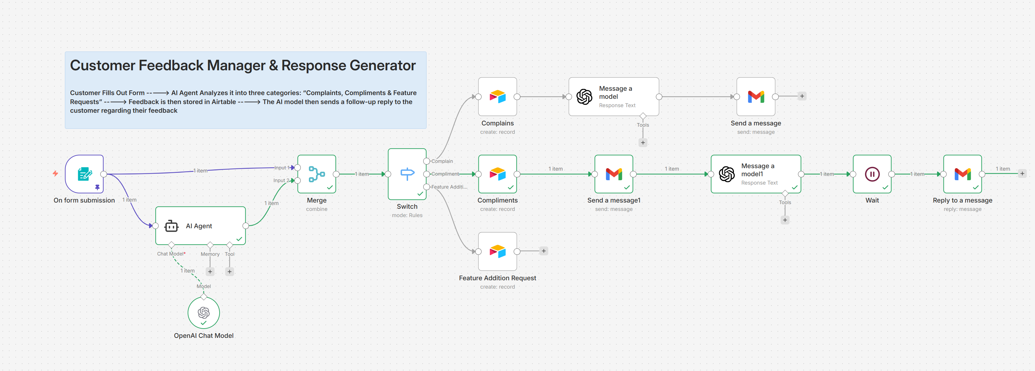Image resolution: width=1035 pixels, height=371 pixels.
Task: Add memory to the AI Agent
Action: click(210, 272)
